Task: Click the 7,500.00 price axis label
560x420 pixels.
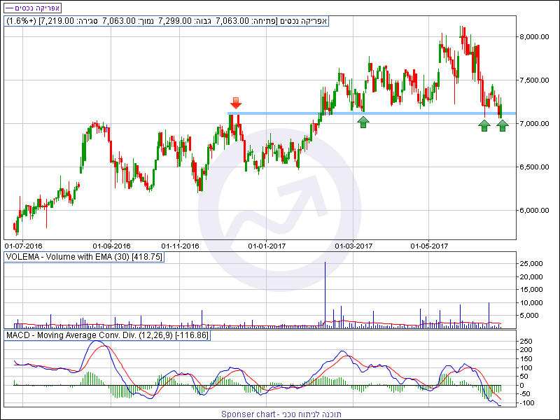Action: (534, 80)
